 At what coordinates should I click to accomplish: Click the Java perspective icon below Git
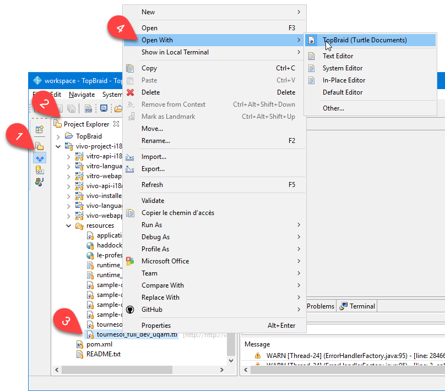click(x=40, y=182)
